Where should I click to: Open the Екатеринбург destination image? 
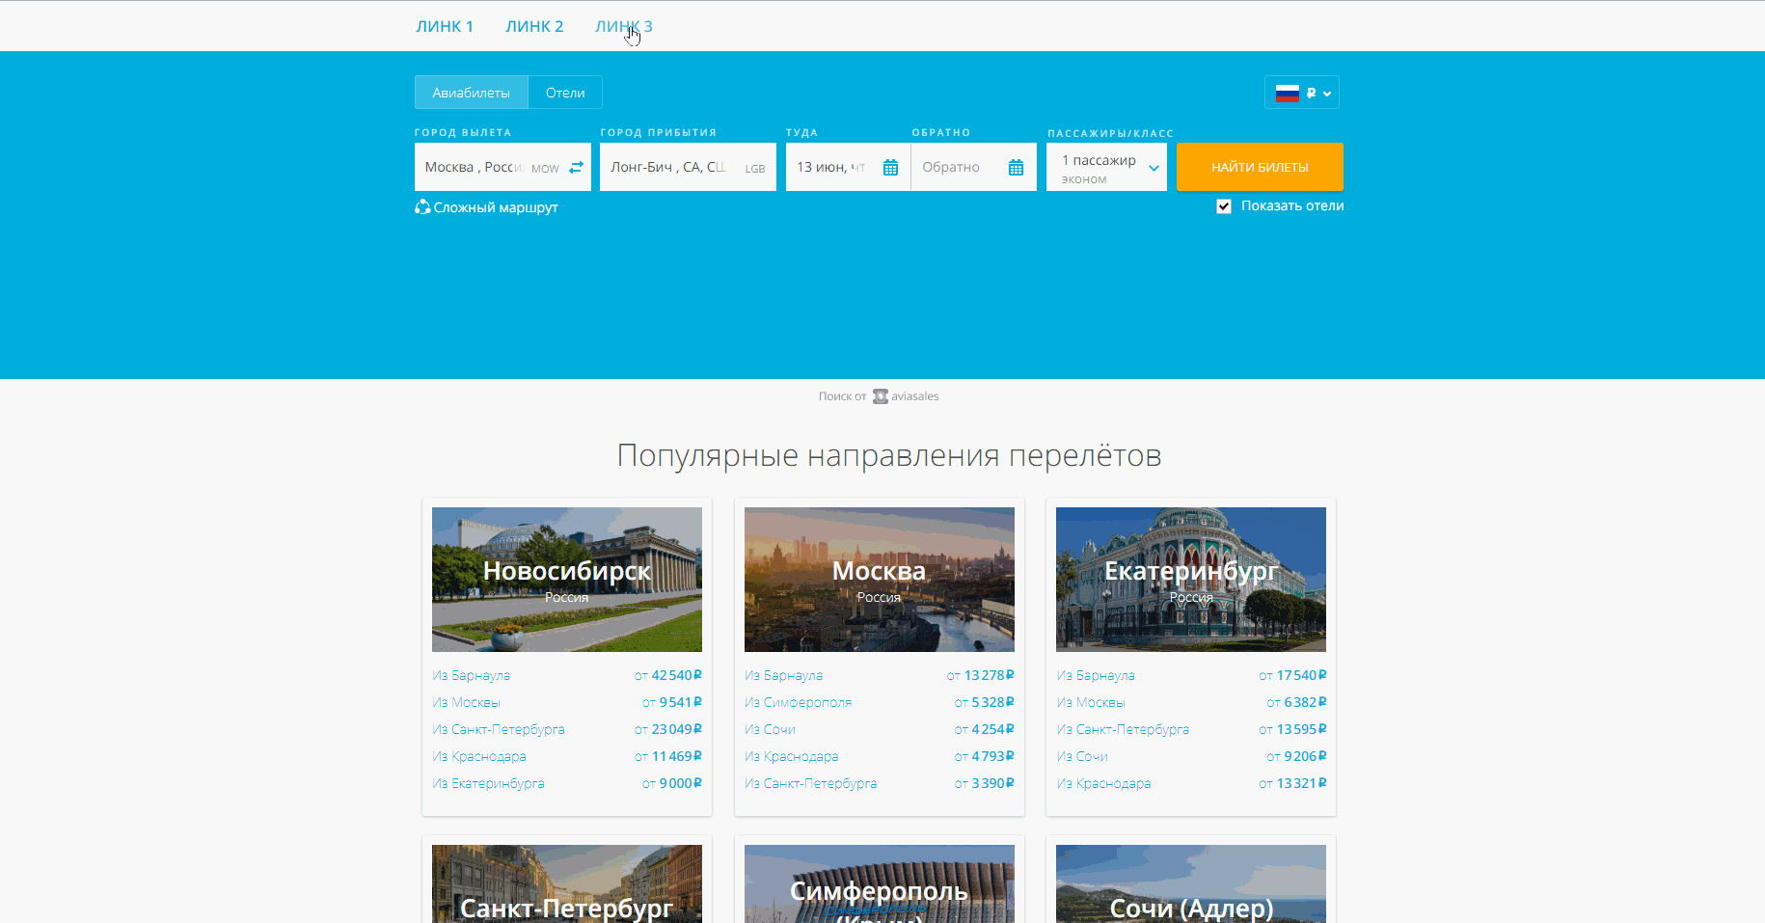point(1191,580)
